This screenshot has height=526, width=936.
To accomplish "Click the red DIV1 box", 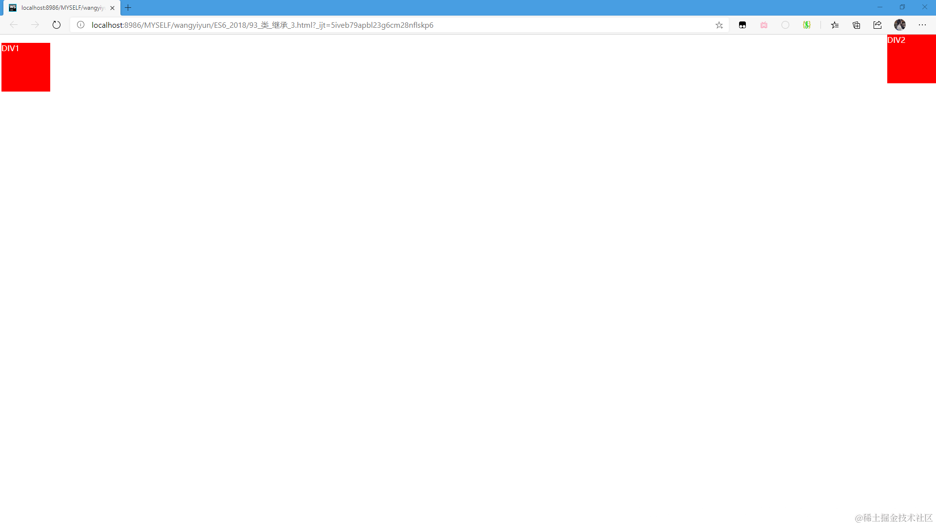I will coord(26,67).
